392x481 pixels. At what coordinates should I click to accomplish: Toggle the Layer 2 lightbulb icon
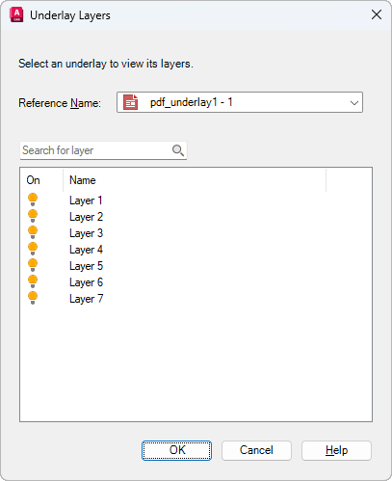(x=33, y=216)
